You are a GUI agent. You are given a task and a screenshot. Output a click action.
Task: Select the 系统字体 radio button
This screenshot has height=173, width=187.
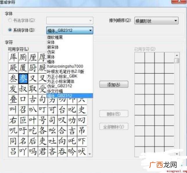[10, 30]
